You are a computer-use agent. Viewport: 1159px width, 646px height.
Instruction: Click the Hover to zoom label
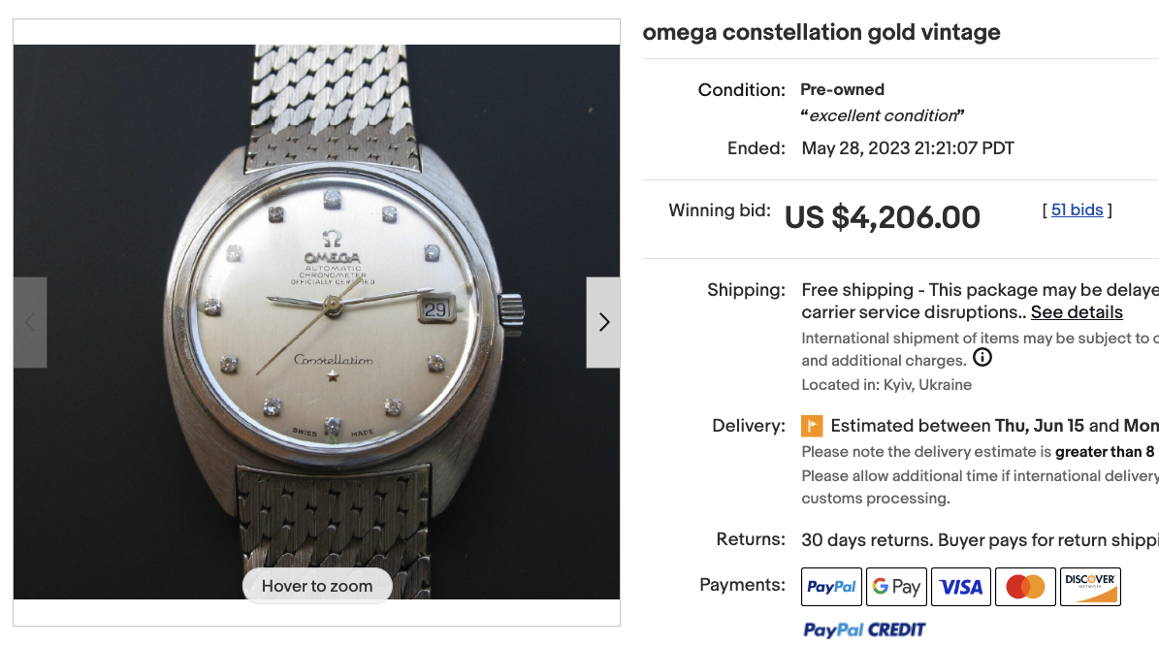click(317, 586)
